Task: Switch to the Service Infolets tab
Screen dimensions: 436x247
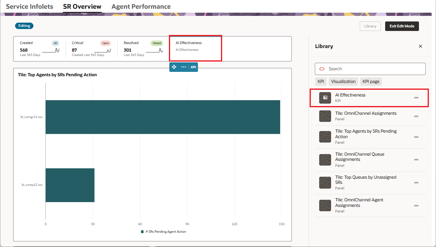Action: pos(29,6)
